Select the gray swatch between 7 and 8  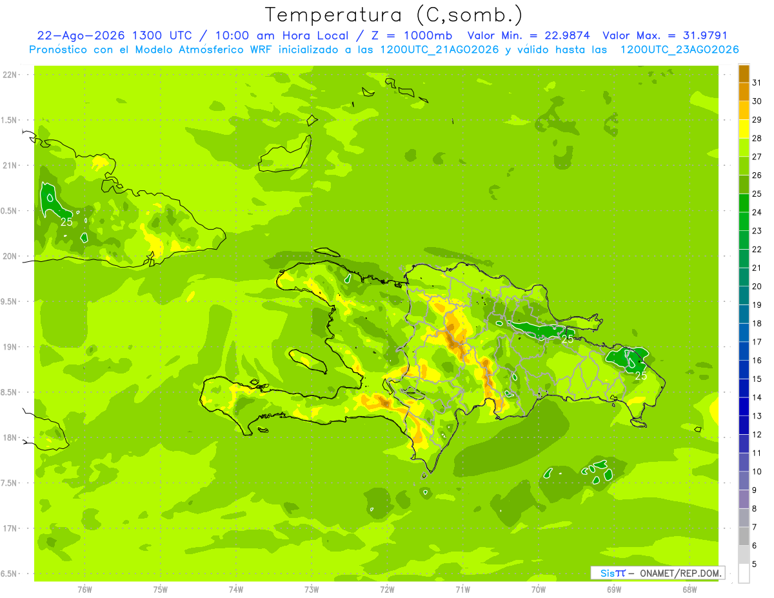[x=744, y=518]
